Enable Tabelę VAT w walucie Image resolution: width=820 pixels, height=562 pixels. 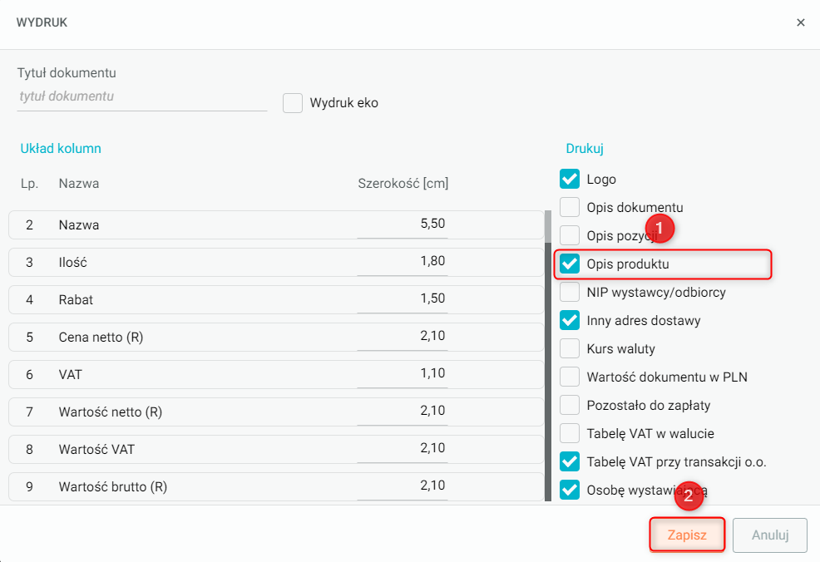[570, 433]
